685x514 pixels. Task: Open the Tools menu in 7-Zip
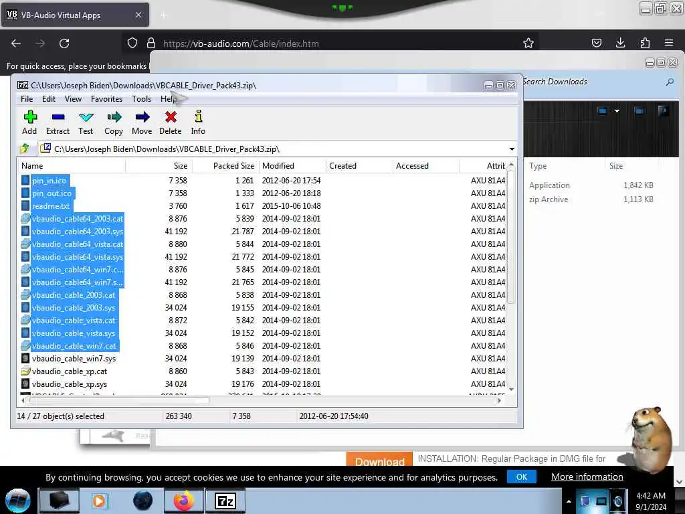142,99
